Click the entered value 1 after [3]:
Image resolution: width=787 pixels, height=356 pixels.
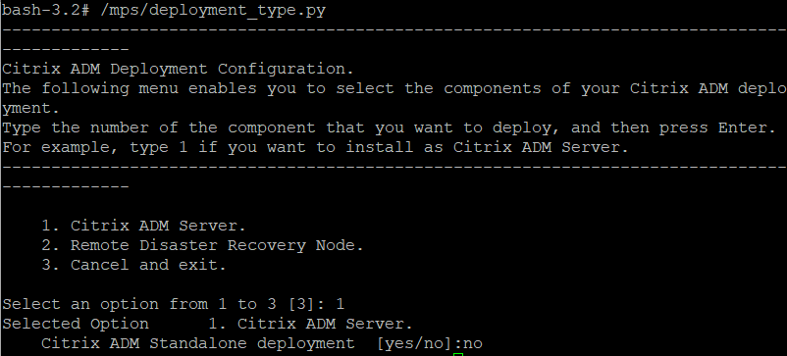tap(340, 304)
